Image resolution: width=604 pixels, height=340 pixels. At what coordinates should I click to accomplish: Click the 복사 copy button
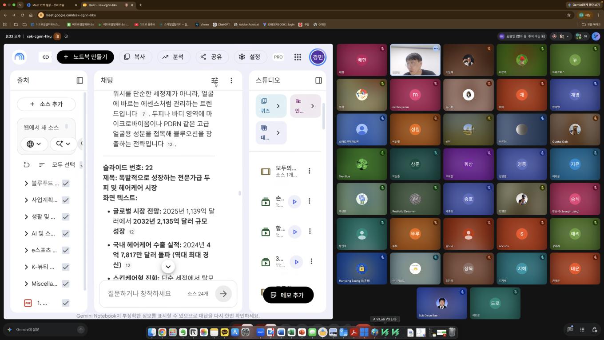pyautogui.click(x=135, y=57)
